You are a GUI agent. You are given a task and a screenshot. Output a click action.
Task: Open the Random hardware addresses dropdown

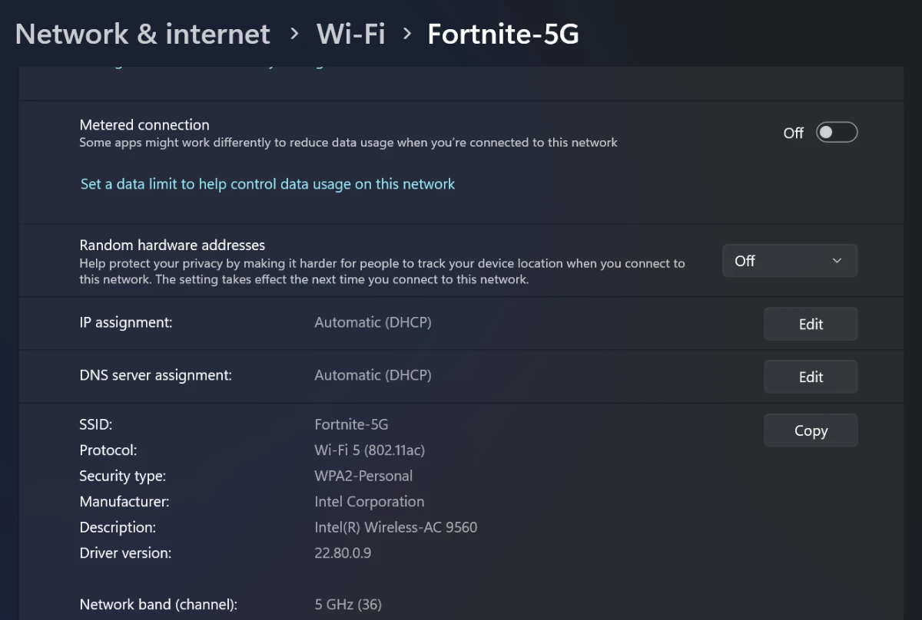point(790,261)
